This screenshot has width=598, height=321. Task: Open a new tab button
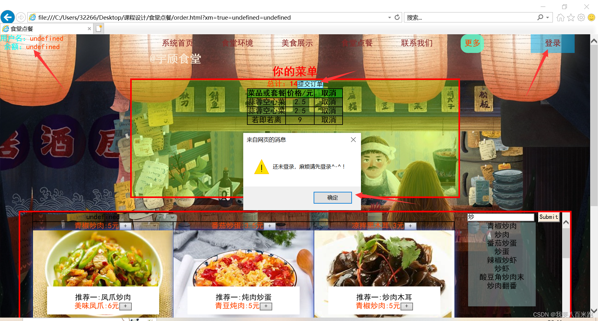(x=99, y=29)
